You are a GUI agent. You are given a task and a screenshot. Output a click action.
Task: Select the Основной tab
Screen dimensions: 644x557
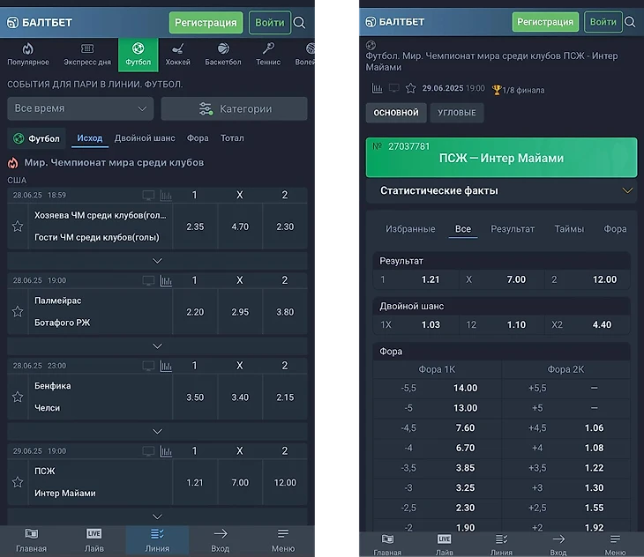(x=396, y=113)
